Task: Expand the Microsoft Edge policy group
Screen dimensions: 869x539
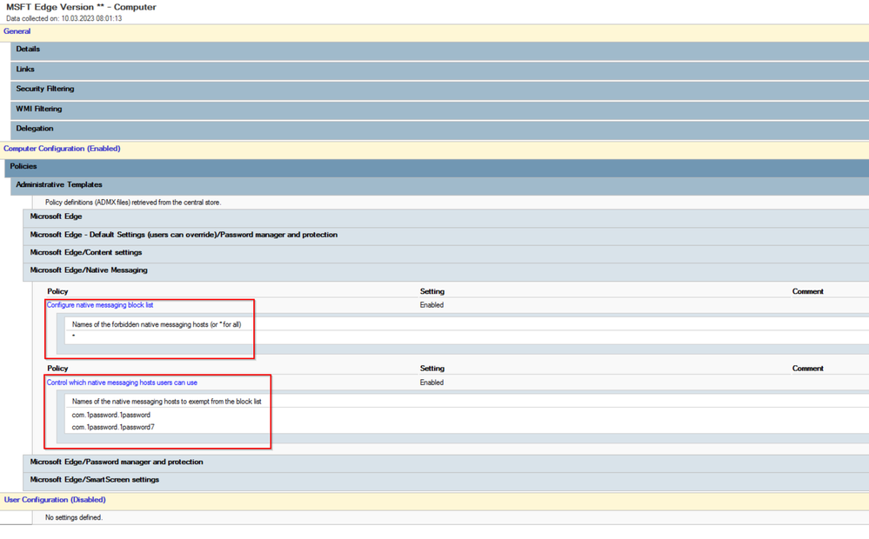Action: point(57,217)
